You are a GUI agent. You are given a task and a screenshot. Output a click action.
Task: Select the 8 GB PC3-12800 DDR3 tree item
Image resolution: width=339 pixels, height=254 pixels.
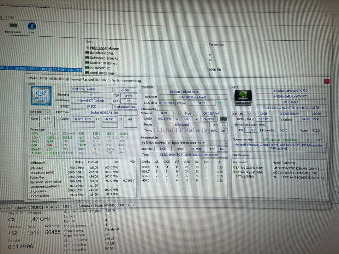point(41,69)
